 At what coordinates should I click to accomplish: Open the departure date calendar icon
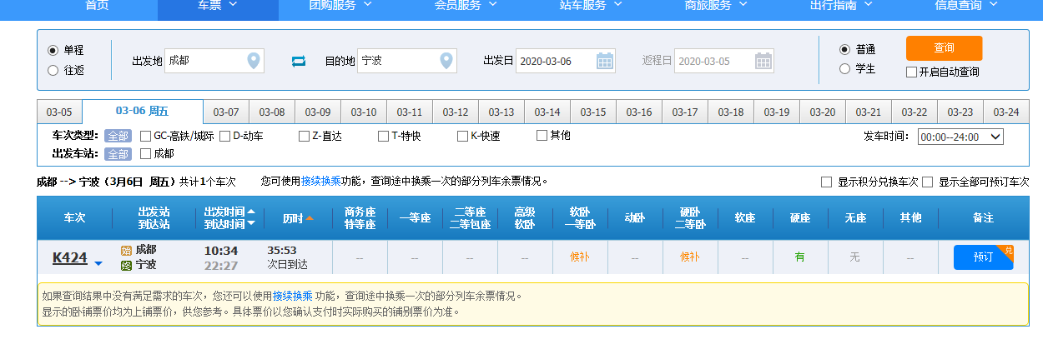pos(605,61)
